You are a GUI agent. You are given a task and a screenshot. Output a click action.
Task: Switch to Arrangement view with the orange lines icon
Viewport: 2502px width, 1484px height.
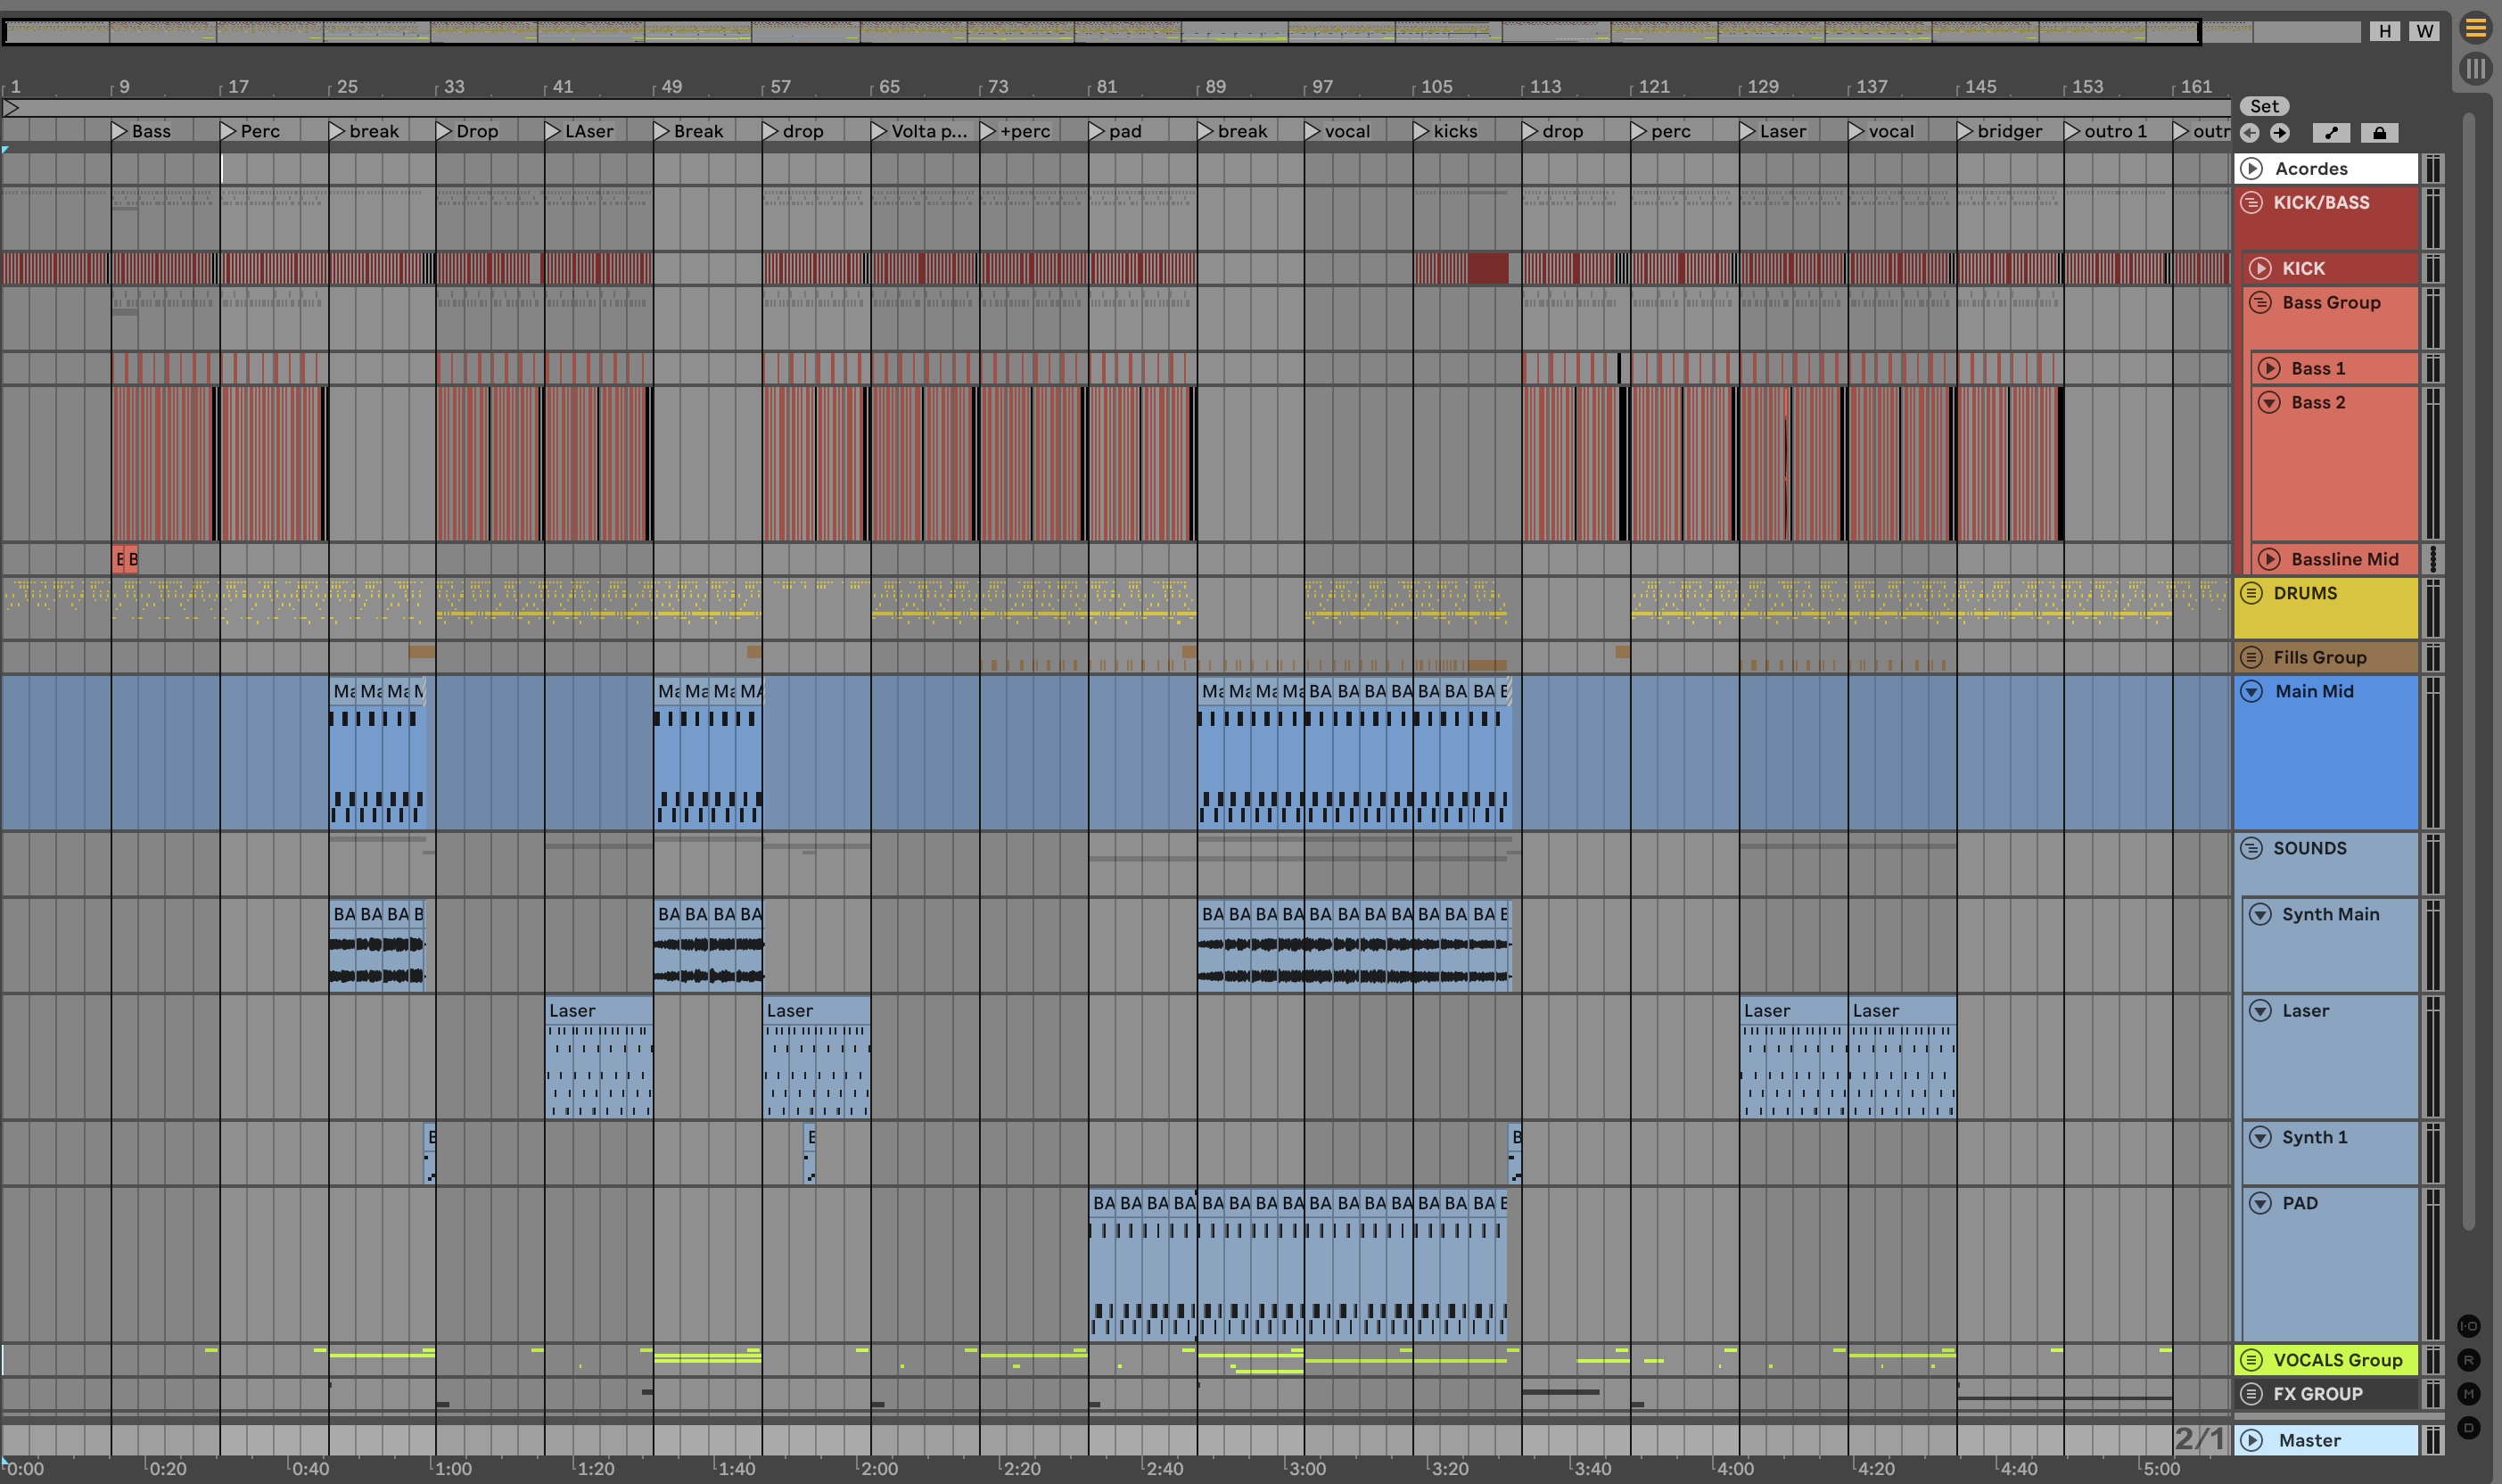tap(2475, 28)
